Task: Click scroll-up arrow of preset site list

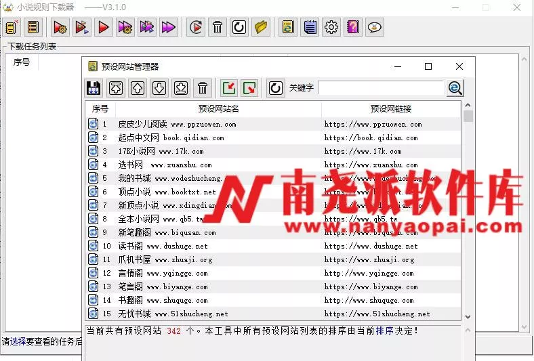Action: [x=468, y=105]
